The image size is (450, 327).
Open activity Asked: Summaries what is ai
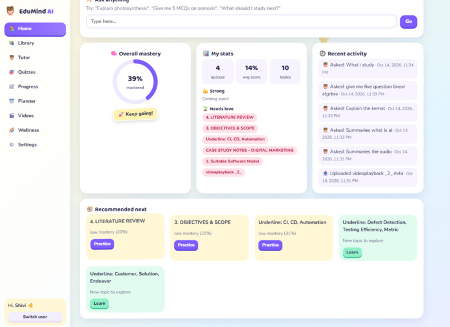coord(368,134)
